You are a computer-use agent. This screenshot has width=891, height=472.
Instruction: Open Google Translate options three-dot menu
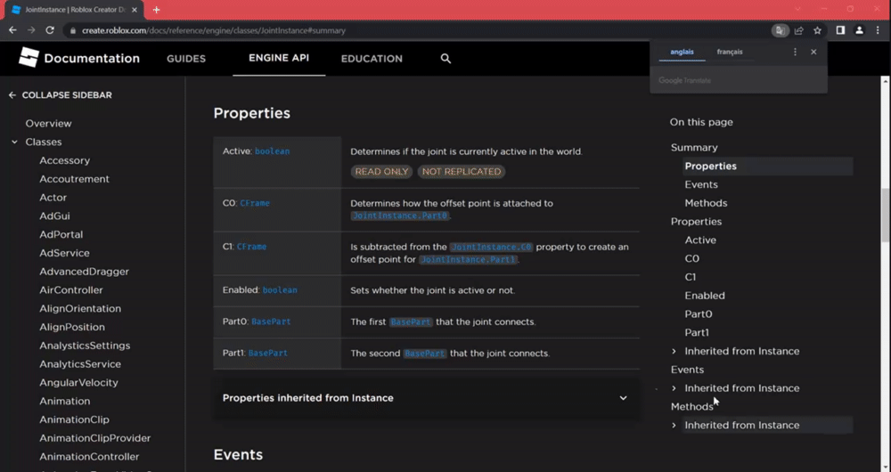pyautogui.click(x=795, y=52)
